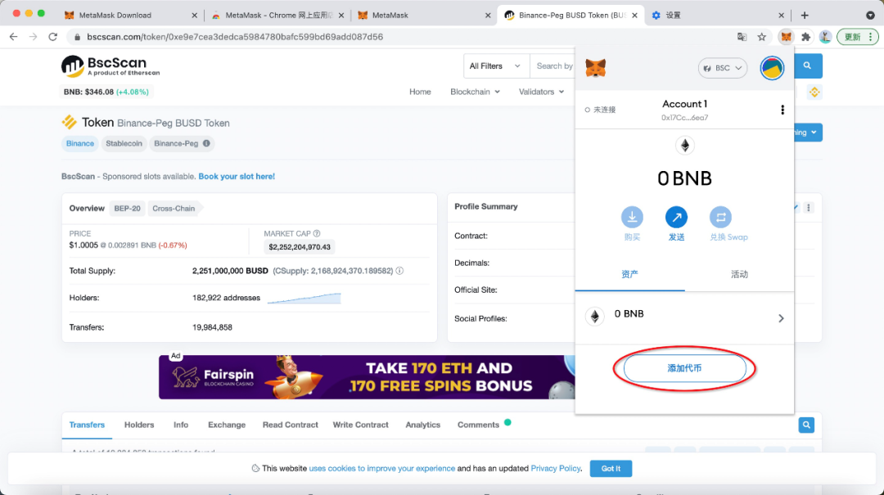Click the Ethereum diamond icon above balance
Image resolution: width=884 pixels, height=495 pixels.
[685, 146]
